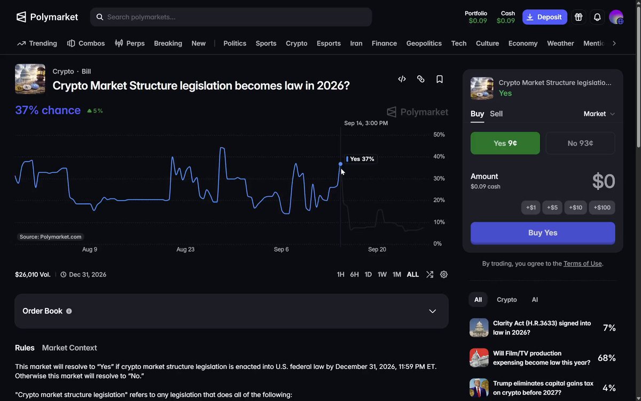Open Trending category
641x401 pixels.
point(37,43)
